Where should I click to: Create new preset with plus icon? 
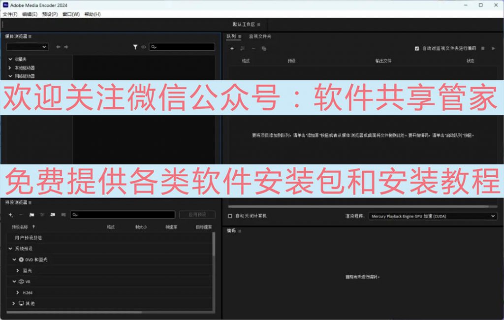click(x=11, y=215)
